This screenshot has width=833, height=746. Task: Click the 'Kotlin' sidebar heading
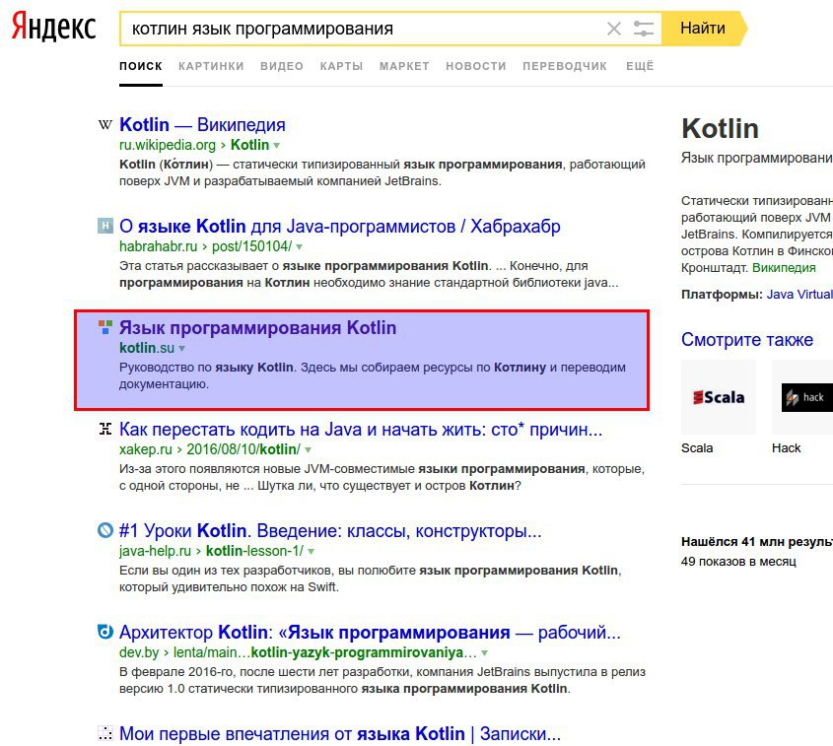point(720,128)
